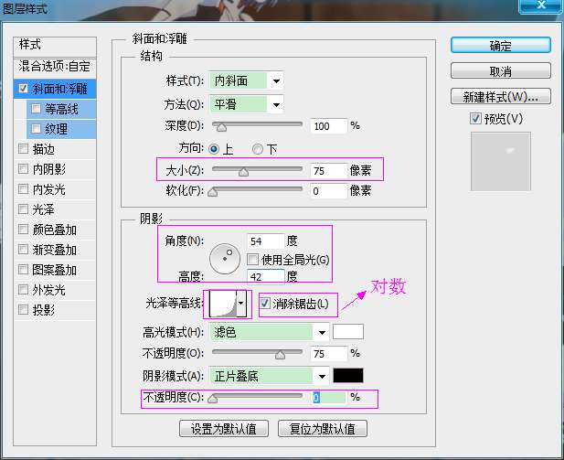Click the 设置为默认值 button
Viewport: 564px width, 460px height.
pyautogui.click(x=224, y=428)
